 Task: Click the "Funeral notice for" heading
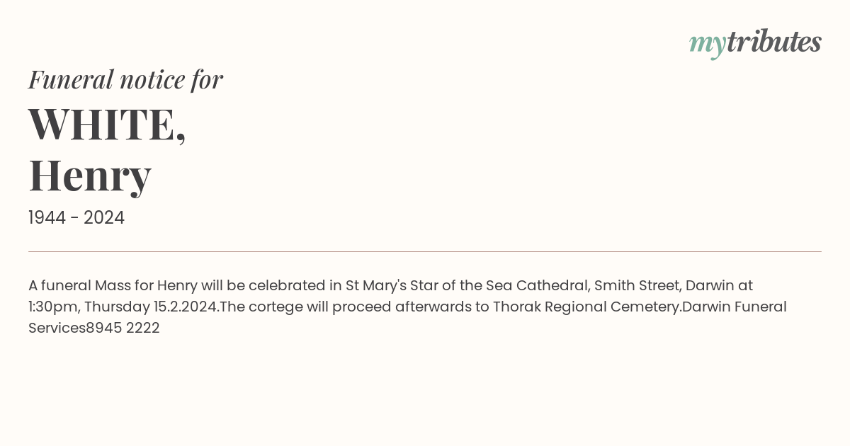point(125,79)
